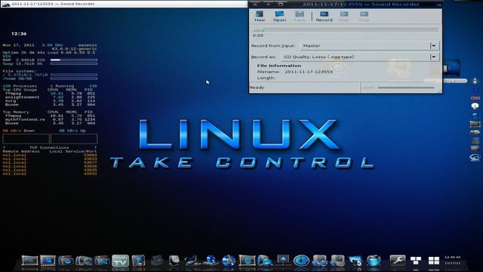Start recording with the Record icon
The image size is (483, 272).
point(324,16)
